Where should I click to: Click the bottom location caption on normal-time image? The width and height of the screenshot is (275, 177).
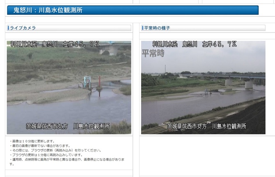tap(206, 126)
